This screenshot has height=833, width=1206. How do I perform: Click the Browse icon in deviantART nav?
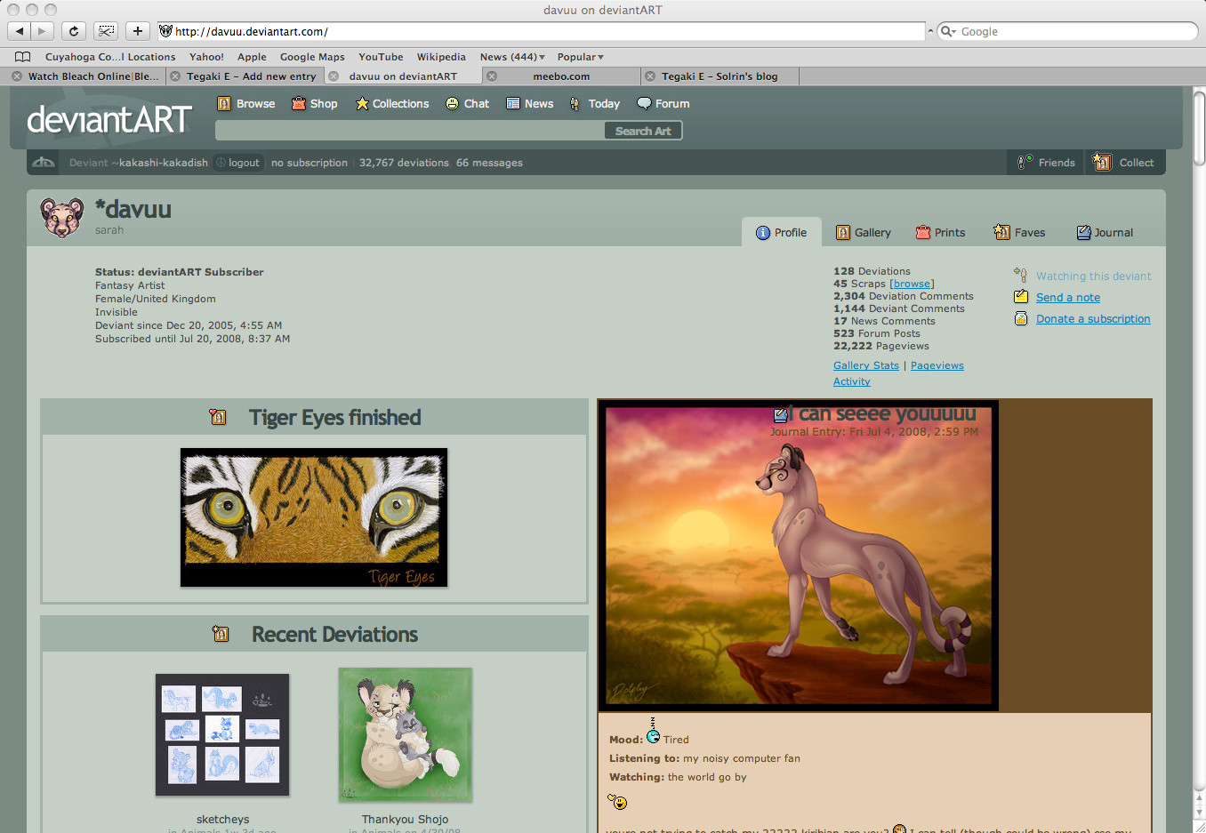224,104
